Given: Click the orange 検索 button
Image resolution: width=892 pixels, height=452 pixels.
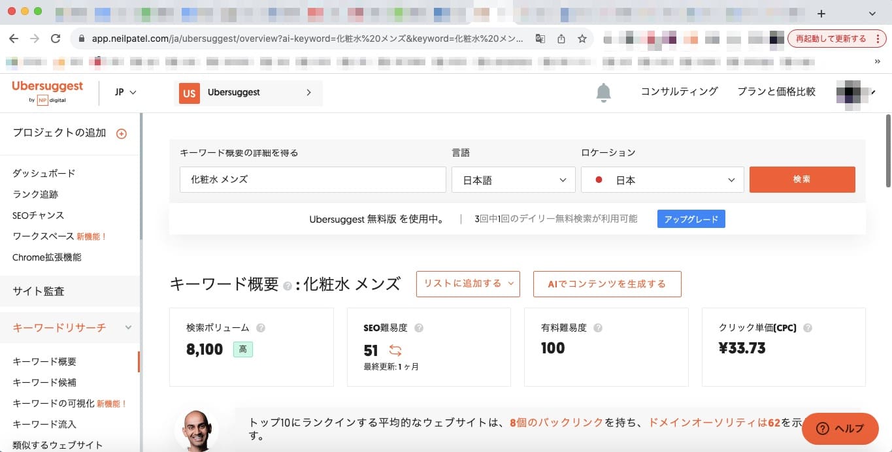Looking at the screenshot, I should point(802,180).
